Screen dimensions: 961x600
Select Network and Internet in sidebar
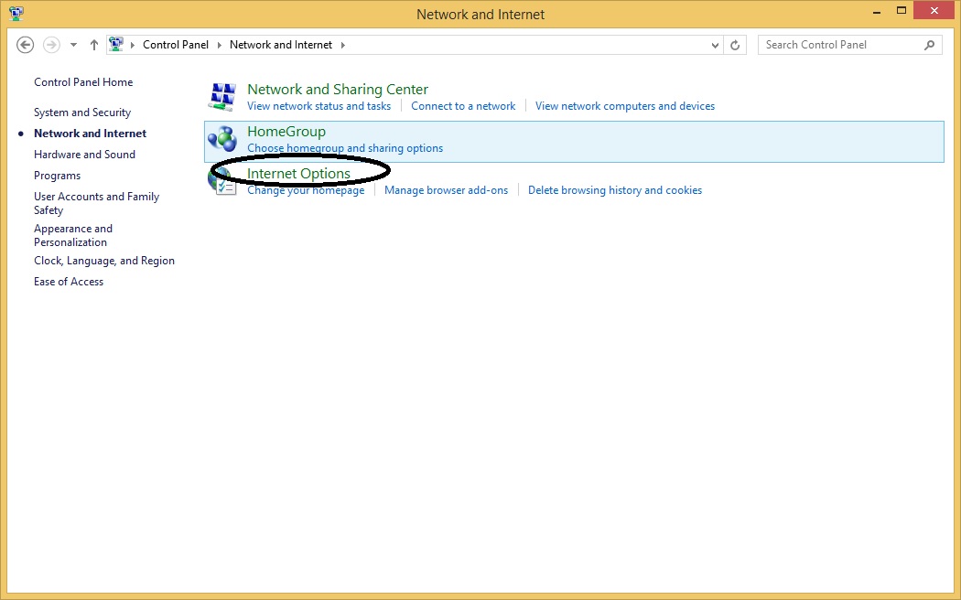[x=90, y=134]
